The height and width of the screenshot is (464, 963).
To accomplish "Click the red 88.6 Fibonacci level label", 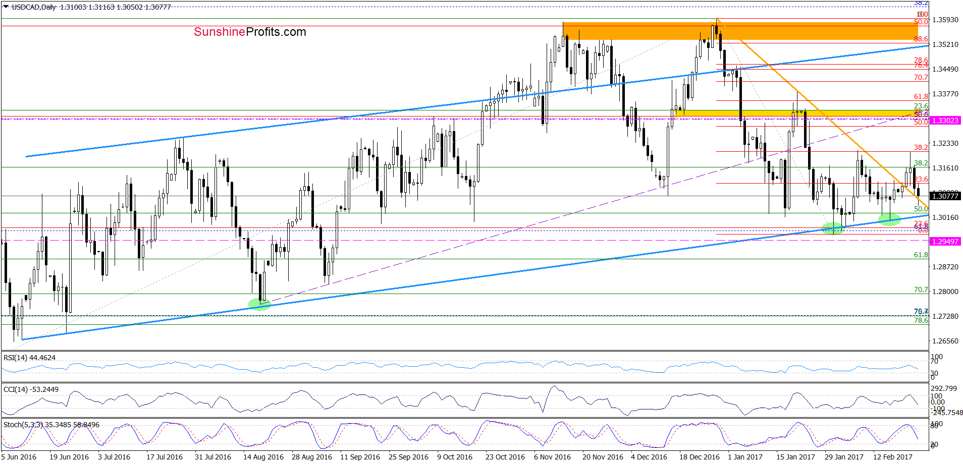I will [x=921, y=39].
